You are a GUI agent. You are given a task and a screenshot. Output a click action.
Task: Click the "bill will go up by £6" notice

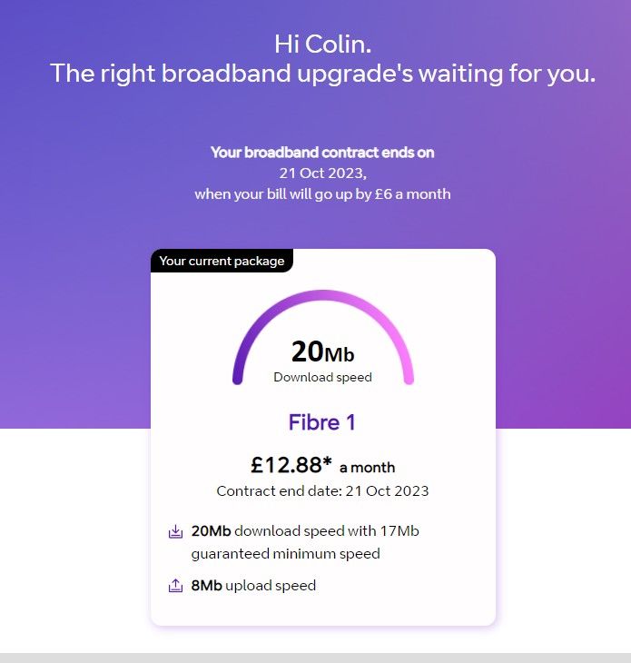tap(322, 193)
